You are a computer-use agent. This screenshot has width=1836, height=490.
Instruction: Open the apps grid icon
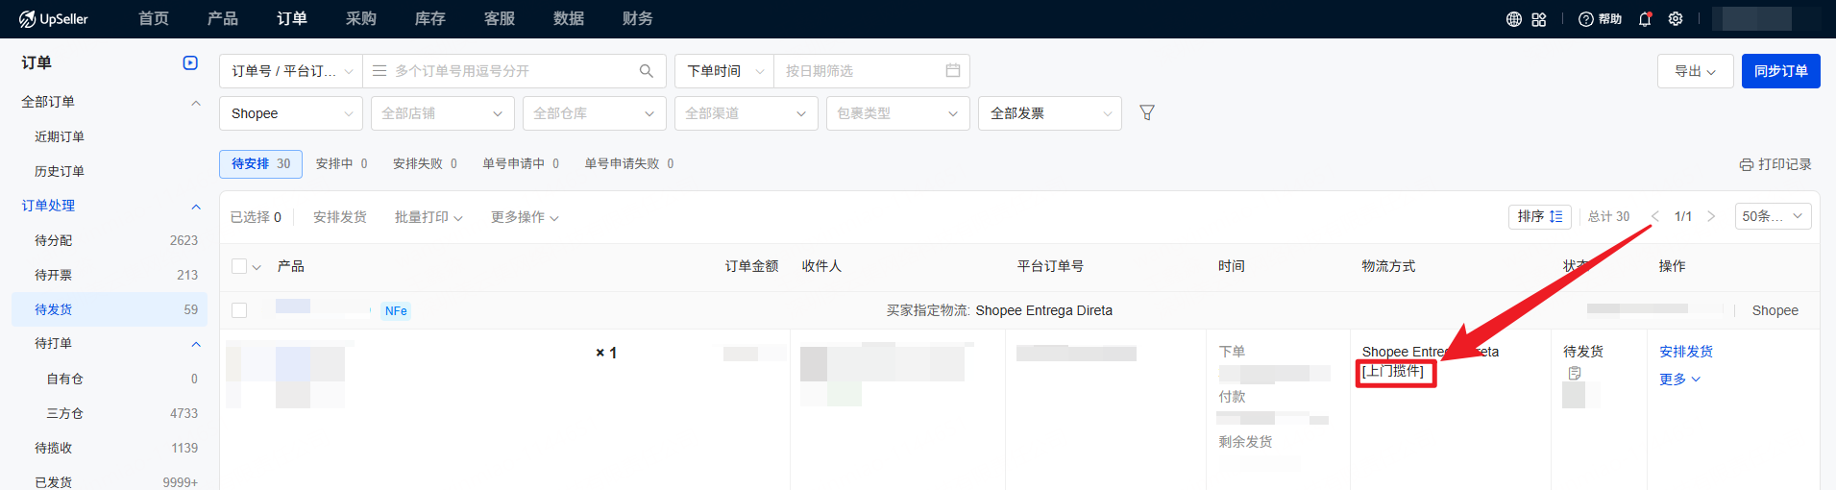(1539, 19)
